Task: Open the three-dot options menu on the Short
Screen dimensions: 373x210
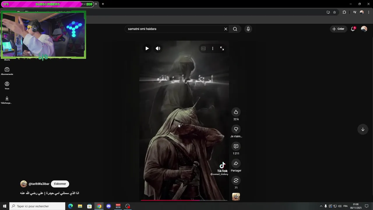Action: click(x=213, y=48)
